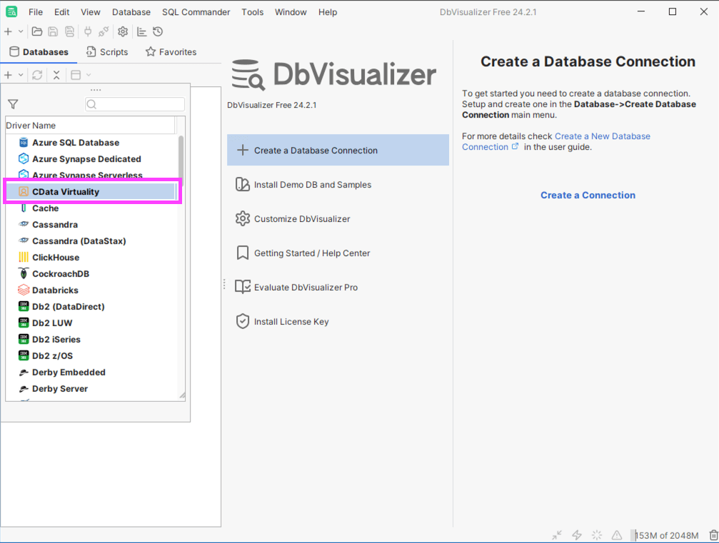Open file using the folder toolbar icon
This screenshot has width=719, height=543.
click(37, 31)
